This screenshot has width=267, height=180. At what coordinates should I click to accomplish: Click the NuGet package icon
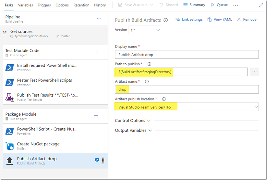click(x=10, y=146)
